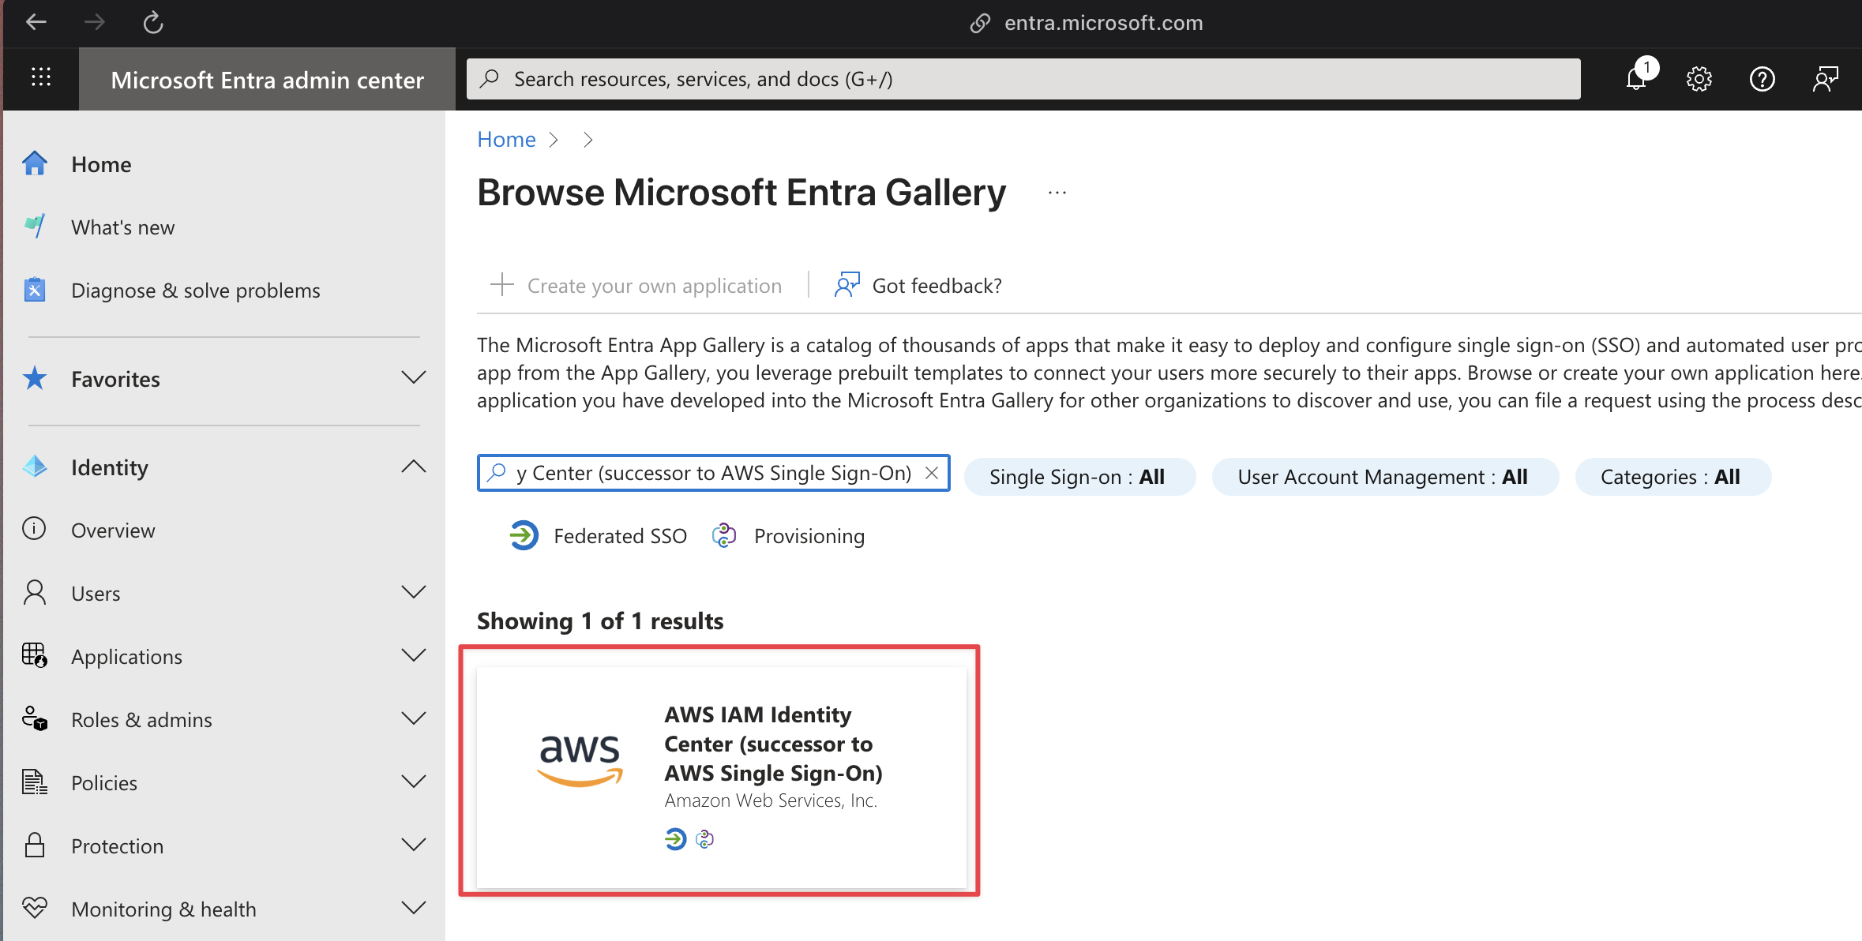Open the Single Sign-on : All filter
Viewport: 1862px width, 941px height.
pos(1079,476)
